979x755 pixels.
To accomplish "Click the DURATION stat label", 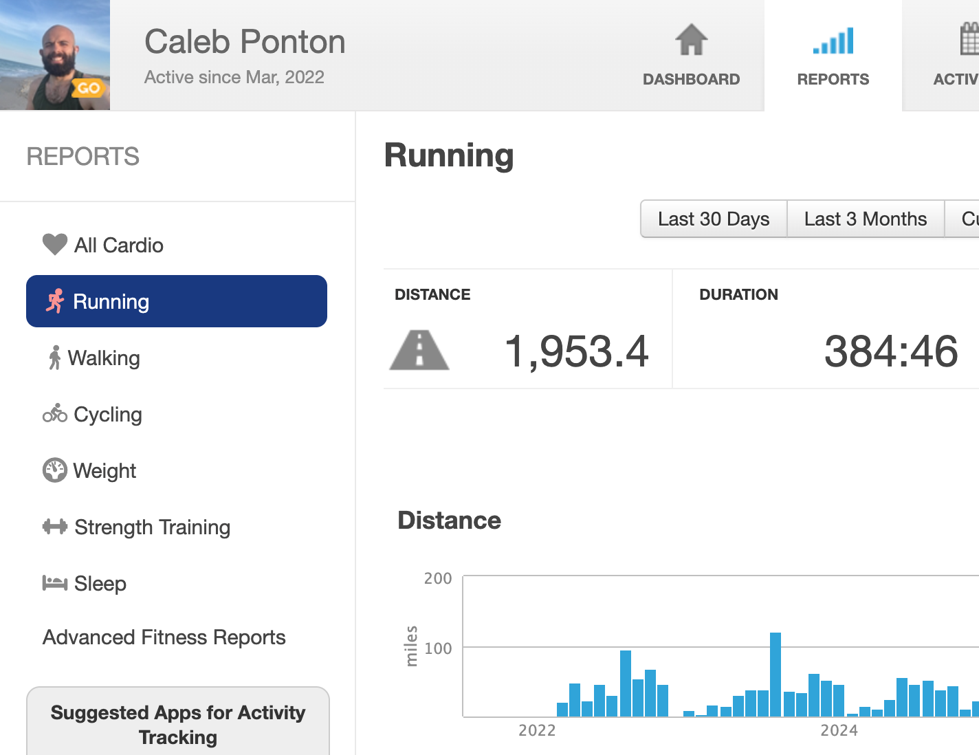I will [738, 294].
